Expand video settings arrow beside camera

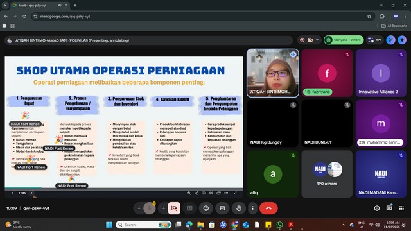[163, 209]
